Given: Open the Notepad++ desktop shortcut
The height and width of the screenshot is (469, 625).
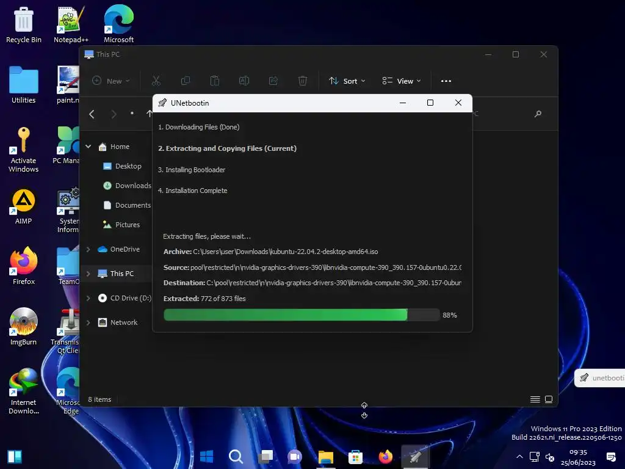Looking at the screenshot, I should coord(71,24).
